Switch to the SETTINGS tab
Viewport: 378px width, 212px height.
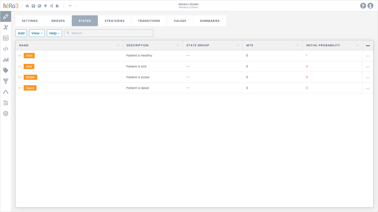(30, 21)
